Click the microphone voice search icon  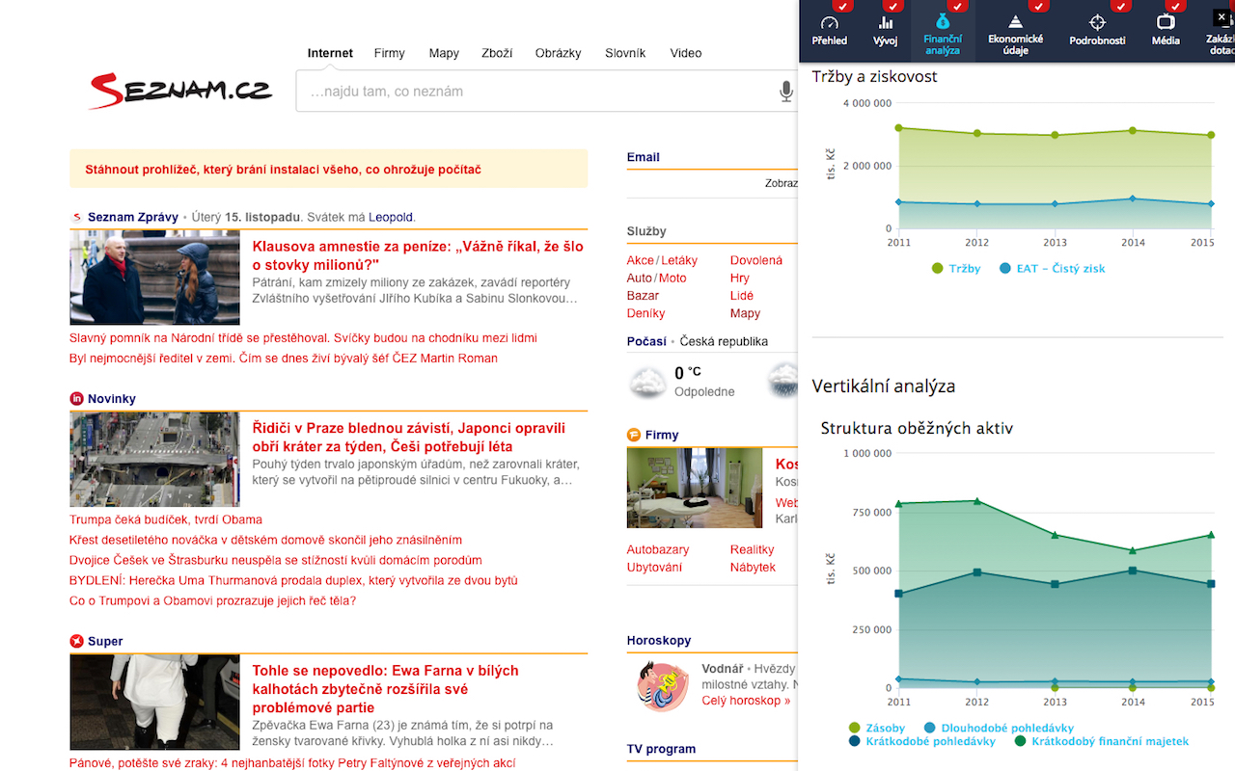(x=786, y=92)
